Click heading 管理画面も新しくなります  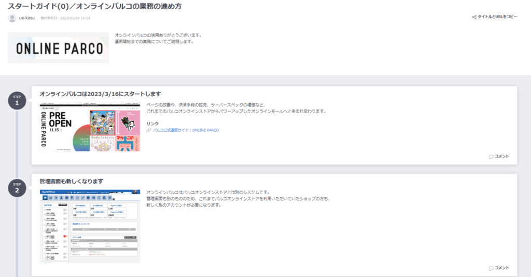click(71, 181)
